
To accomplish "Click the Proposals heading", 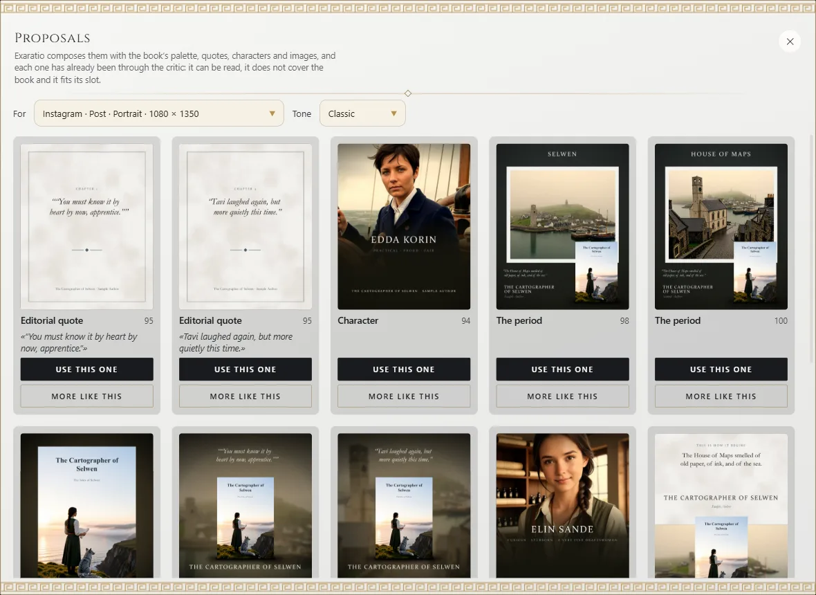I will coord(53,38).
